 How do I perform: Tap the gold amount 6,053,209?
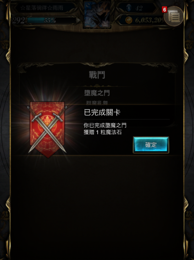[150, 20]
